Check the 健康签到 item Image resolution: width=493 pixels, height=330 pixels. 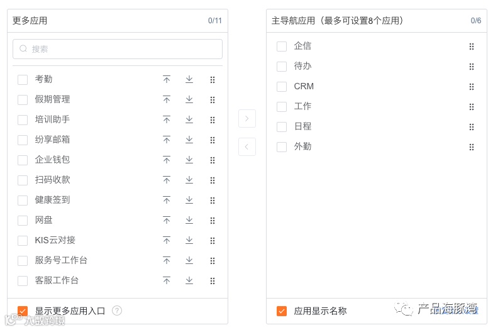tap(23, 201)
